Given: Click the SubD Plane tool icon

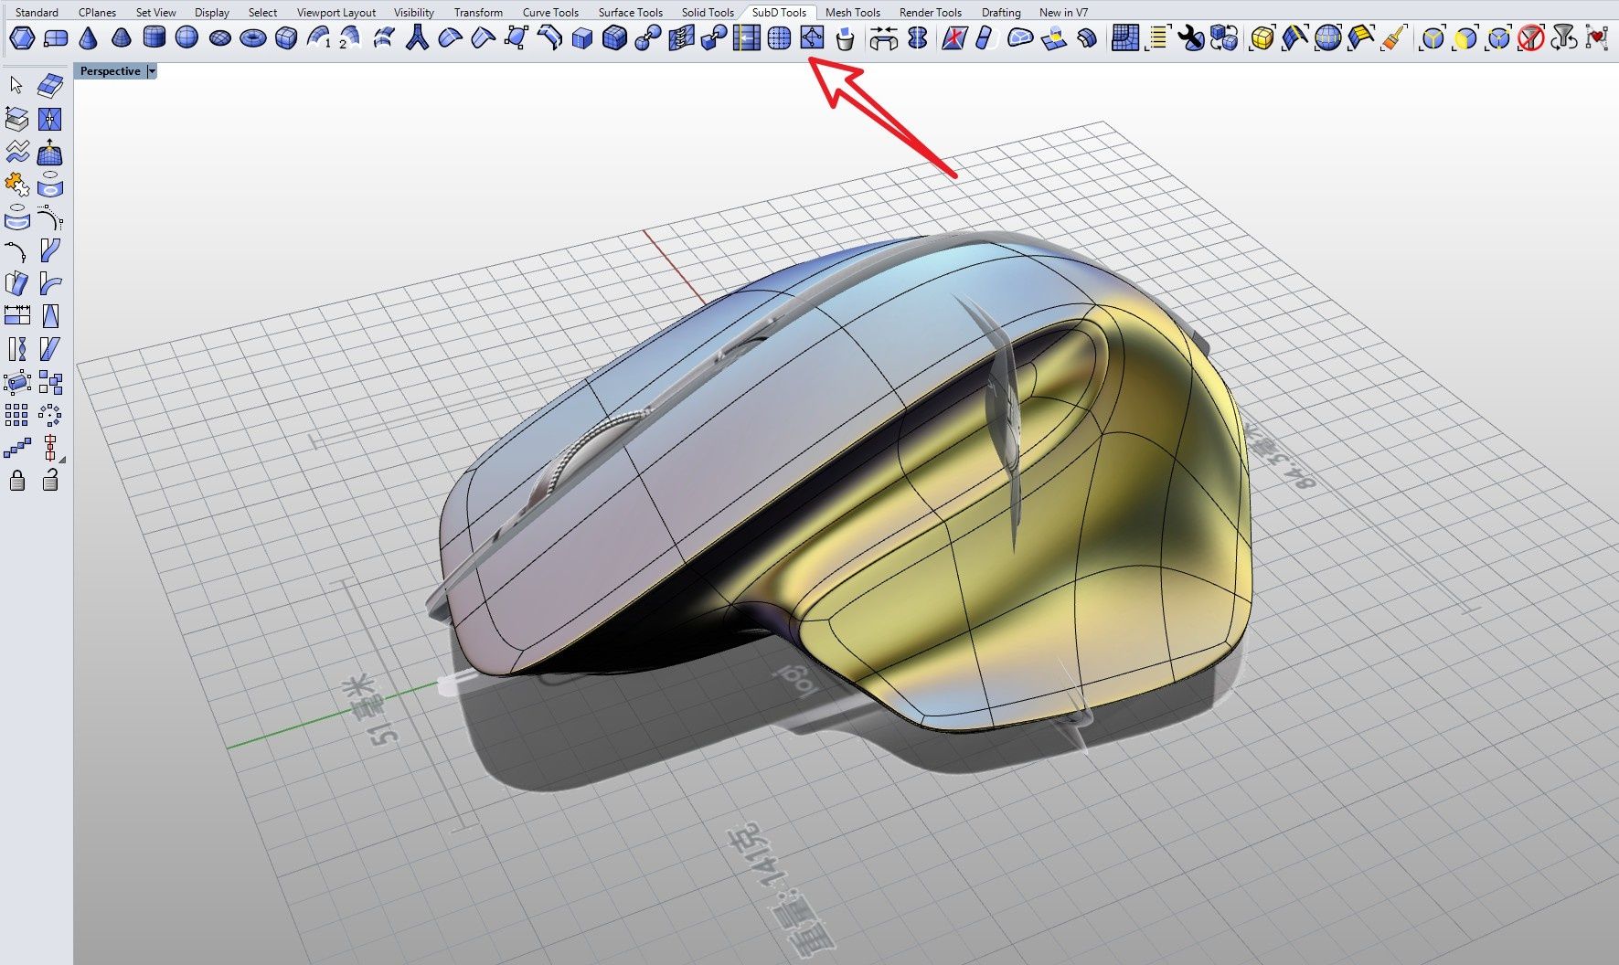Looking at the screenshot, I should coord(56,37).
